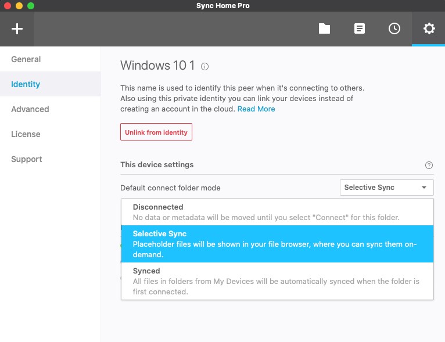Screen dimensions: 445x342
Task: Click the Windows 10 1 device name
Action: 157,66
